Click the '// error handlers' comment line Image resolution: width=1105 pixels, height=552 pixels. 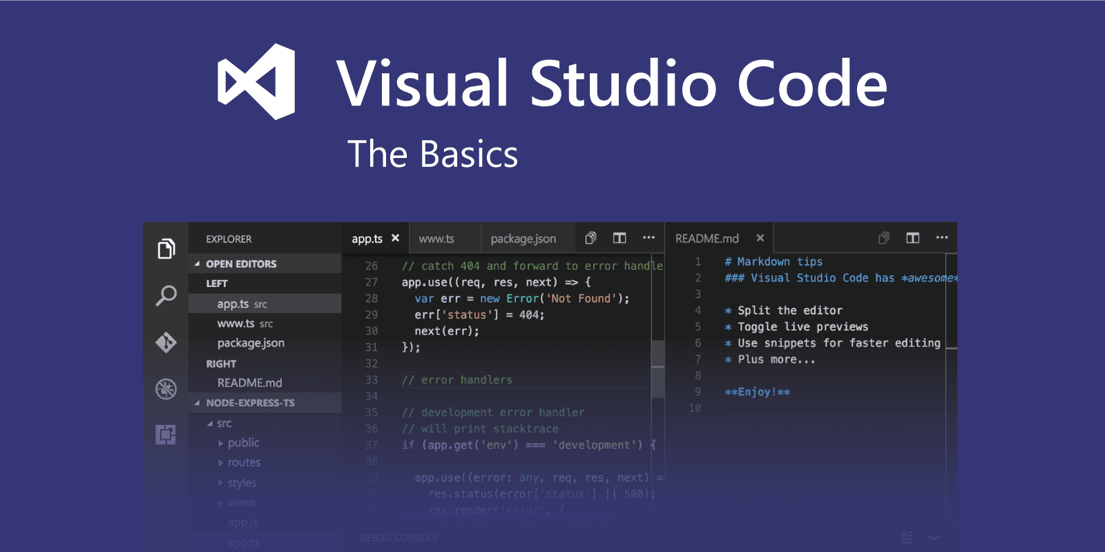pos(457,379)
